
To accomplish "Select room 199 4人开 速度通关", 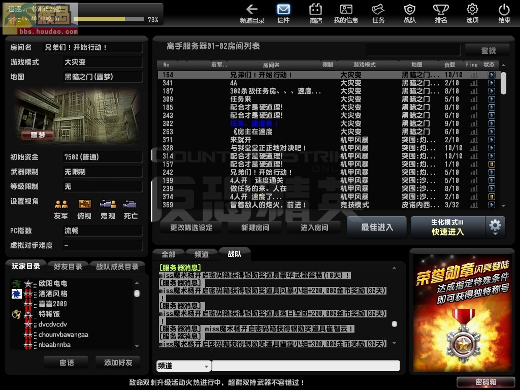I will click(329, 180).
